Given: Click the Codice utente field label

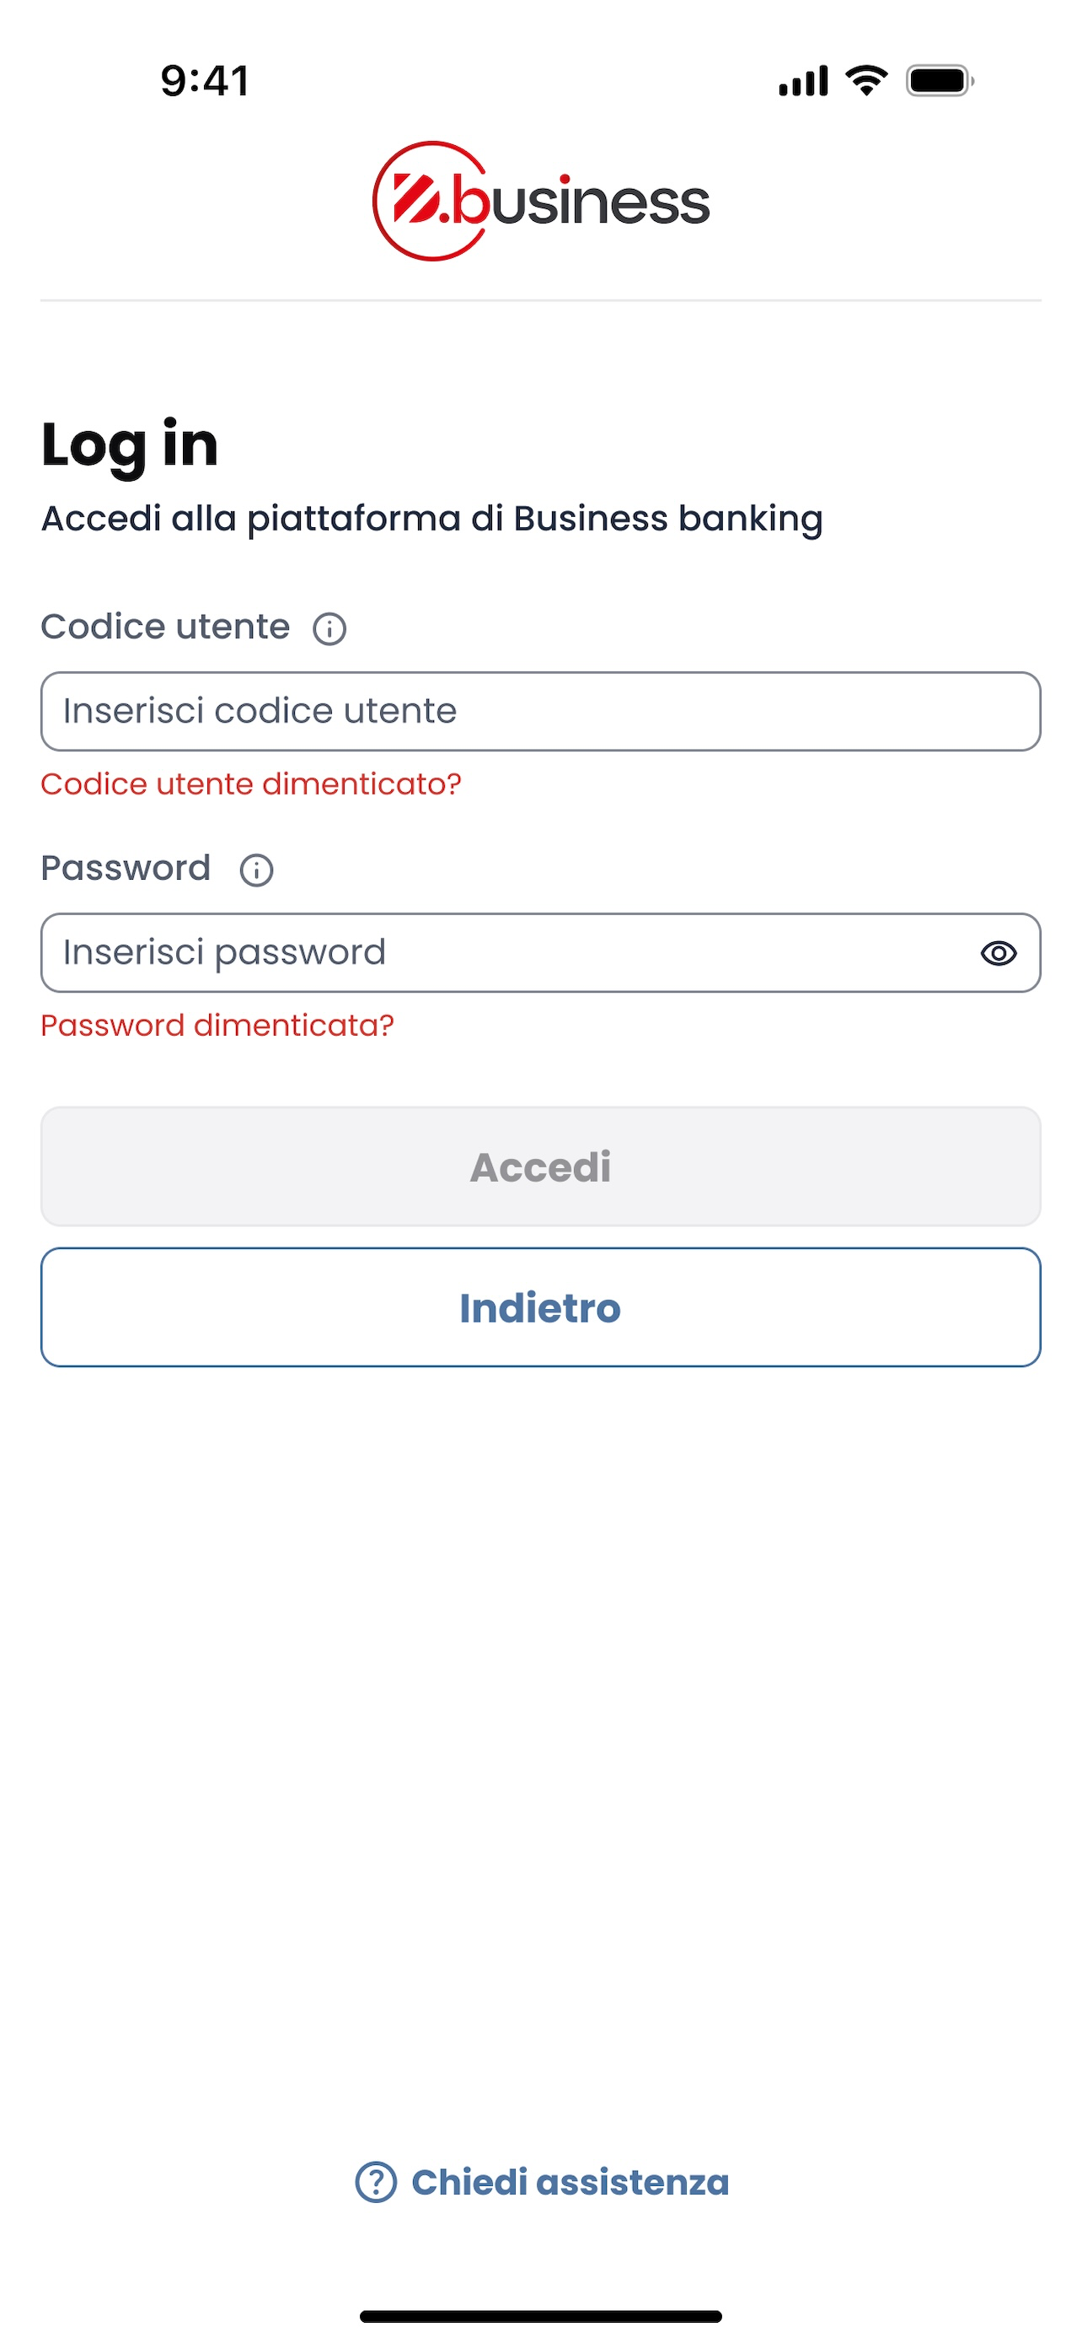Looking at the screenshot, I should tap(165, 627).
